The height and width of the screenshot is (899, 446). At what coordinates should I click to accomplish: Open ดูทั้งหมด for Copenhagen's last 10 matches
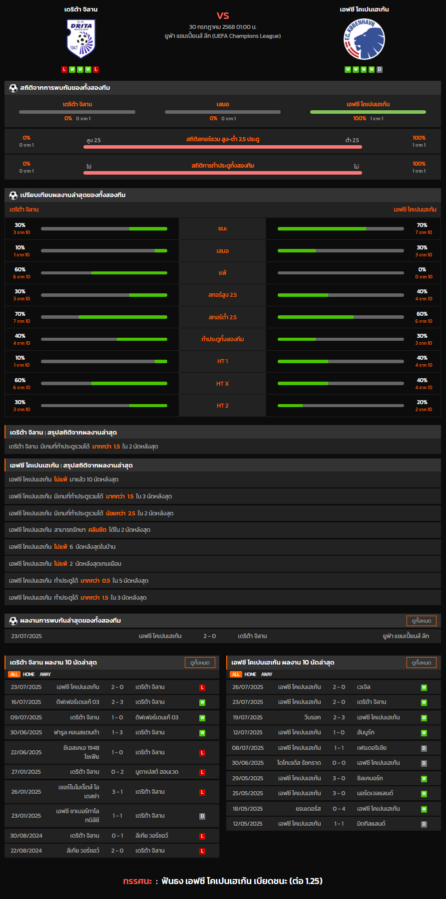pyautogui.click(x=422, y=663)
